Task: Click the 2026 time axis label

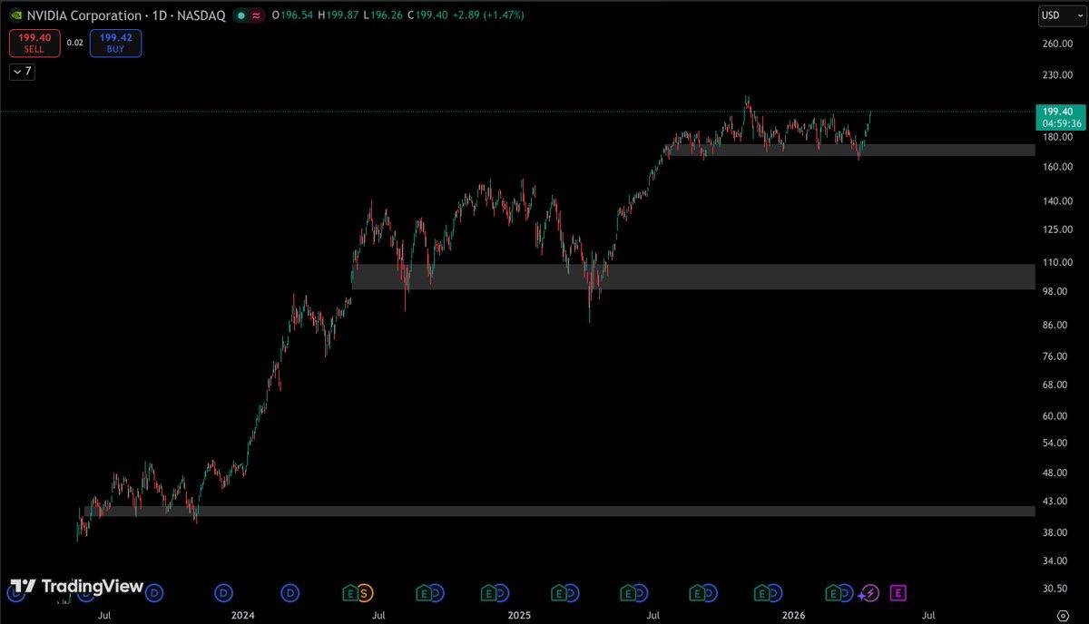Action: click(794, 615)
